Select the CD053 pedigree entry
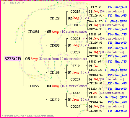 pos(55,45)
